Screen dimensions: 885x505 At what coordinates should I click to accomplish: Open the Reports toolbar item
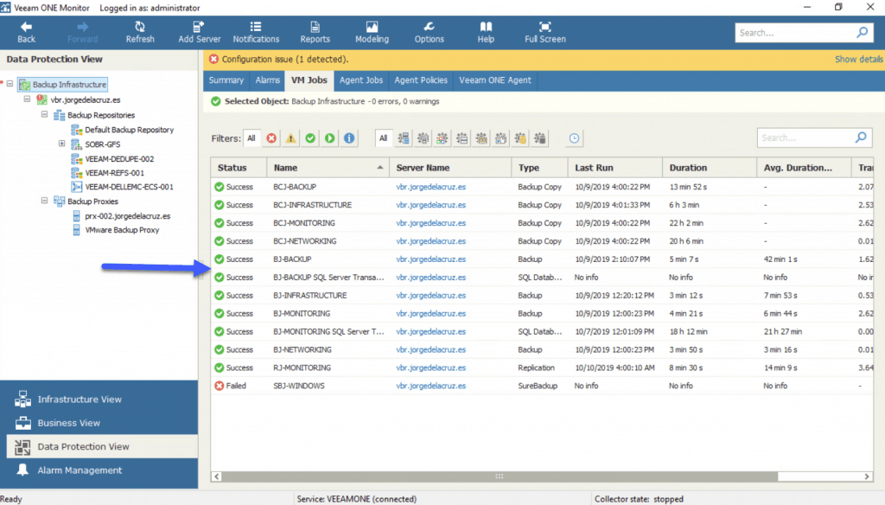pyautogui.click(x=315, y=32)
